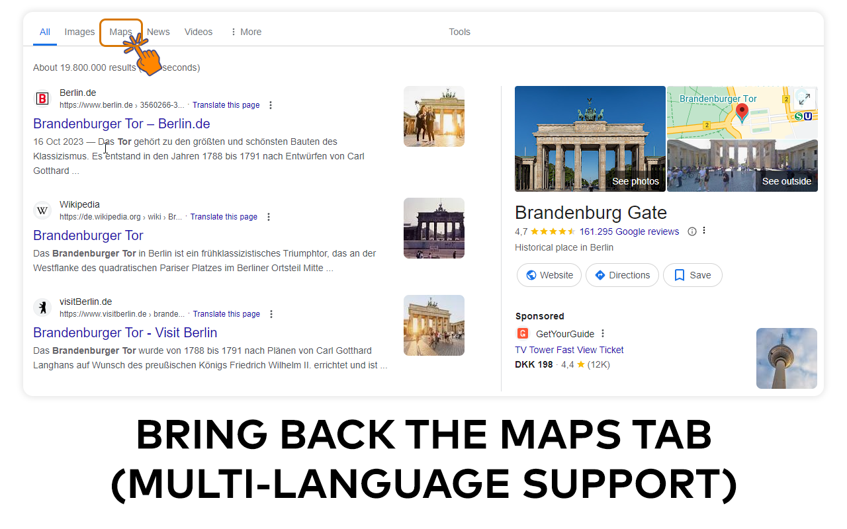Click the TV tower sponsored thumbnail
The width and height of the screenshot is (847, 529).
pos(787,358)
